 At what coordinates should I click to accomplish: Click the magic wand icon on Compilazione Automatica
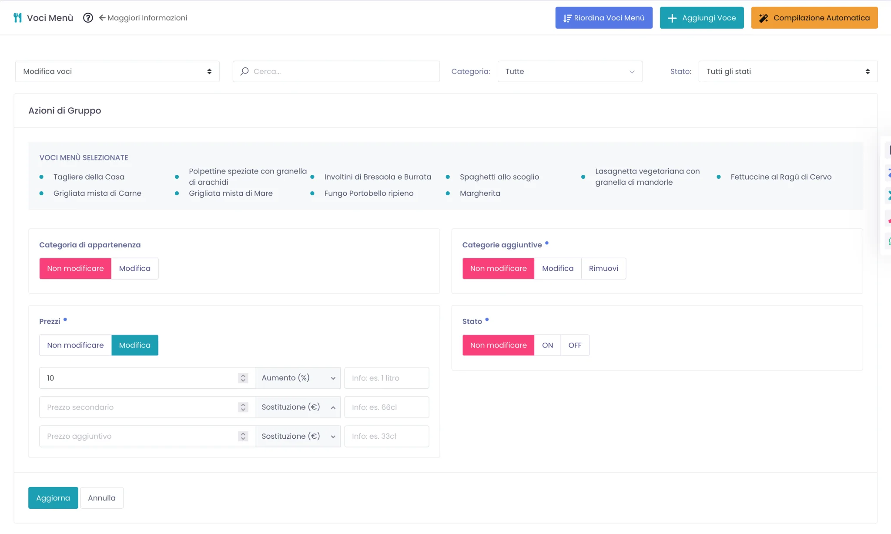(764, 18)
